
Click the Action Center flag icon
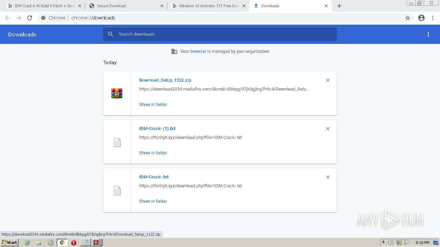(407, 243)
